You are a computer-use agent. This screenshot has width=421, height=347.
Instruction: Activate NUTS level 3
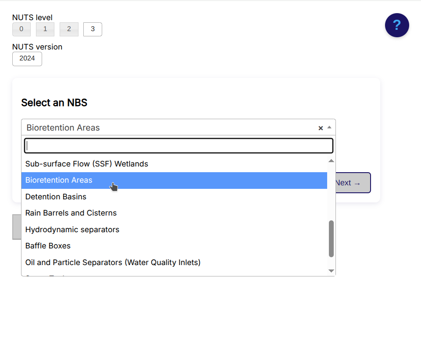[93, 29]
